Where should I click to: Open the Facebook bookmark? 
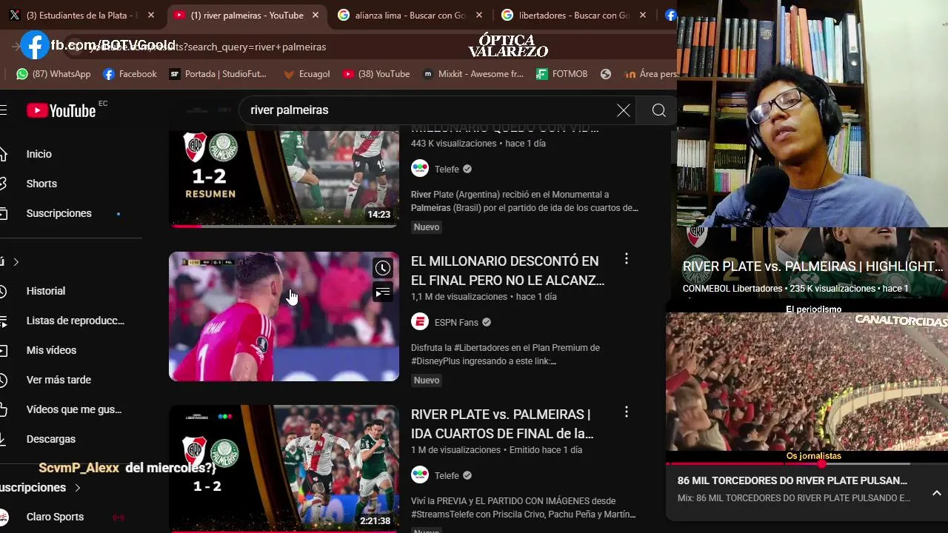click(x=130, y=74)
